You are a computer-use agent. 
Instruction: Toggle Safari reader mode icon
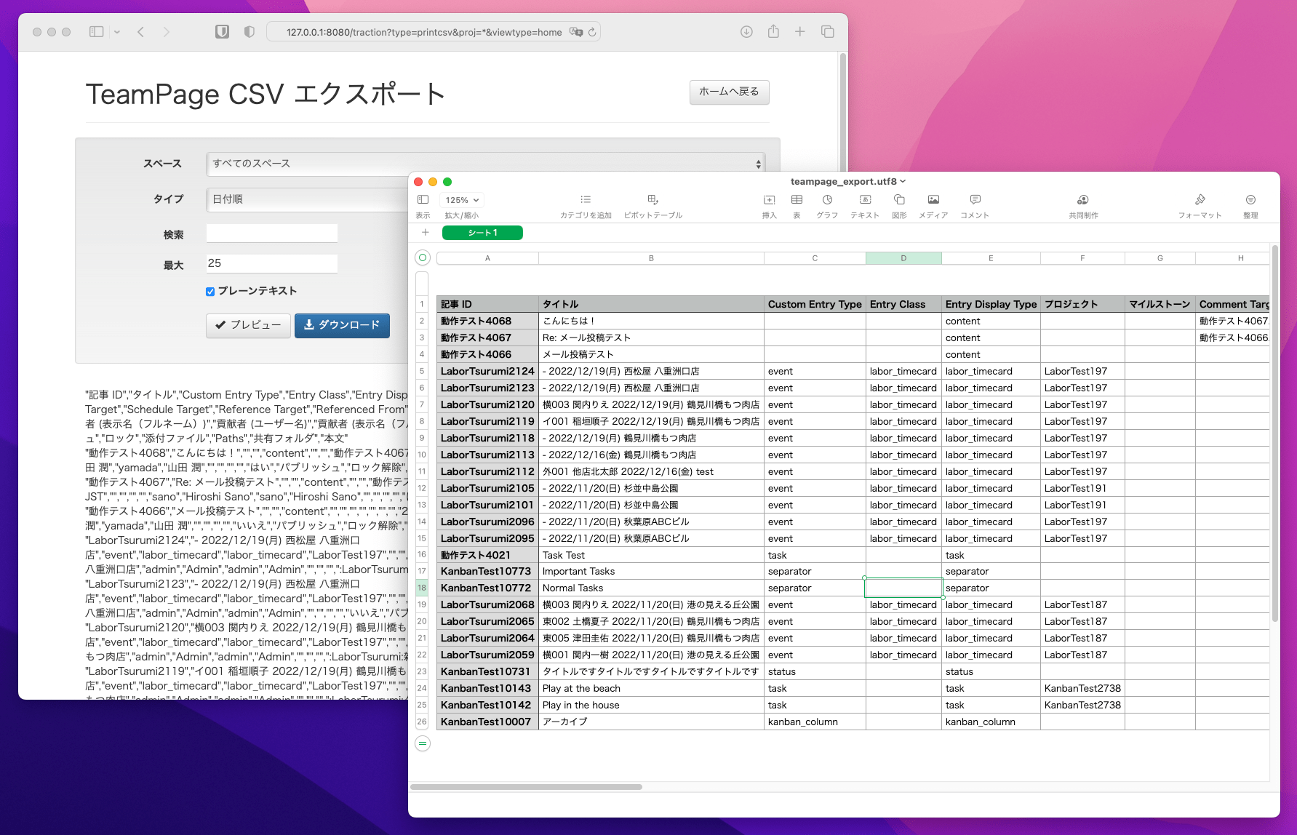coord(222,32)
